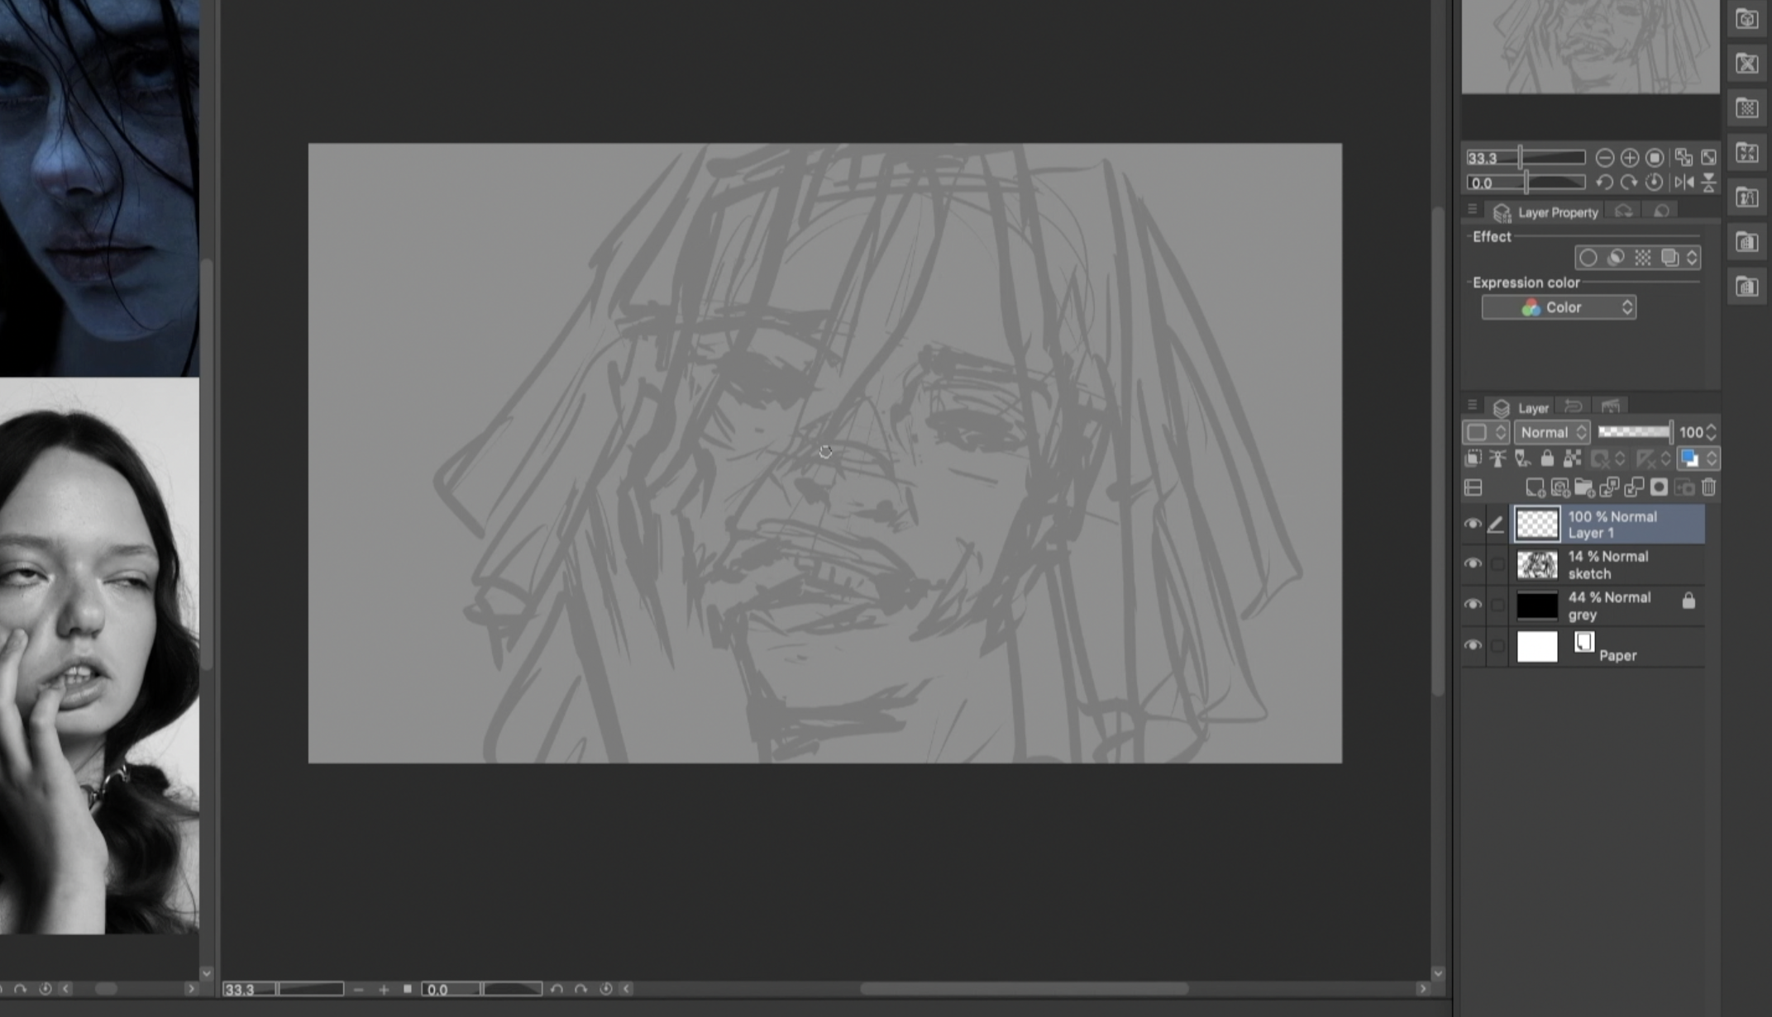Hide the grey layer
The height and width of the screenshot is (1017, 1772).
pos(1473,605)
